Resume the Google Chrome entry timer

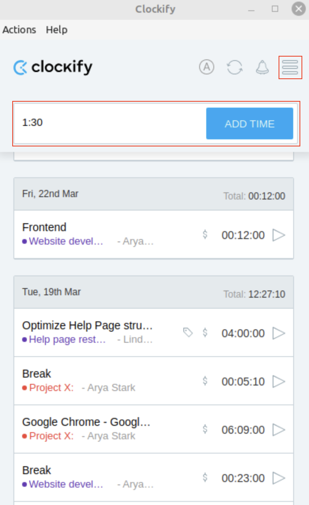(279, 430)
